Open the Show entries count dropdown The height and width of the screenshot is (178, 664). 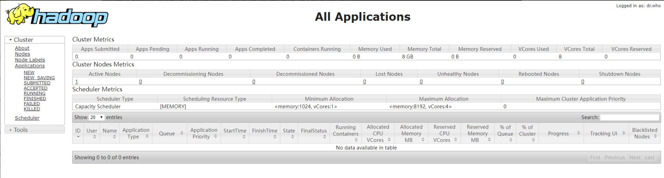point(96,117)
